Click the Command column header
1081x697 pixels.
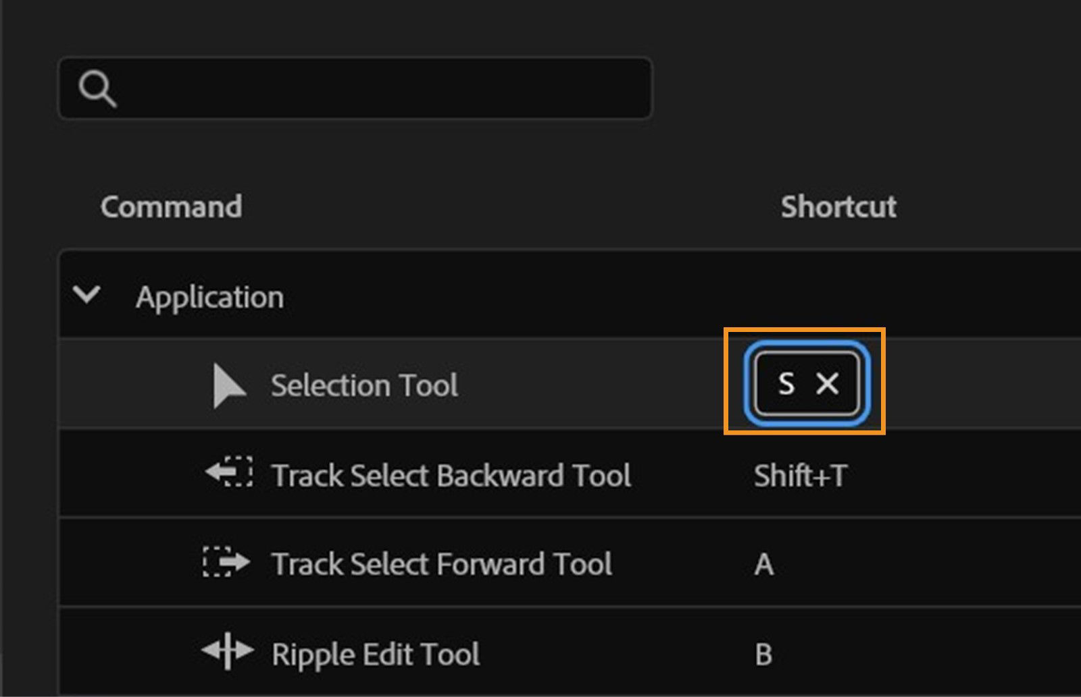[171, 207]
